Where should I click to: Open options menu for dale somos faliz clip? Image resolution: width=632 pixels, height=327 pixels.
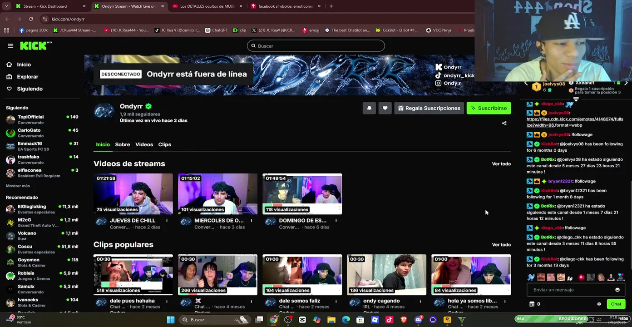click(x=336, y=301)
